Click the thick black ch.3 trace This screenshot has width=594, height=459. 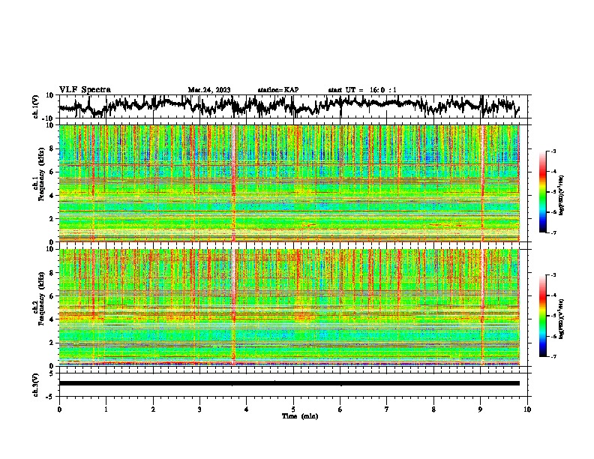tap(289, 383)
